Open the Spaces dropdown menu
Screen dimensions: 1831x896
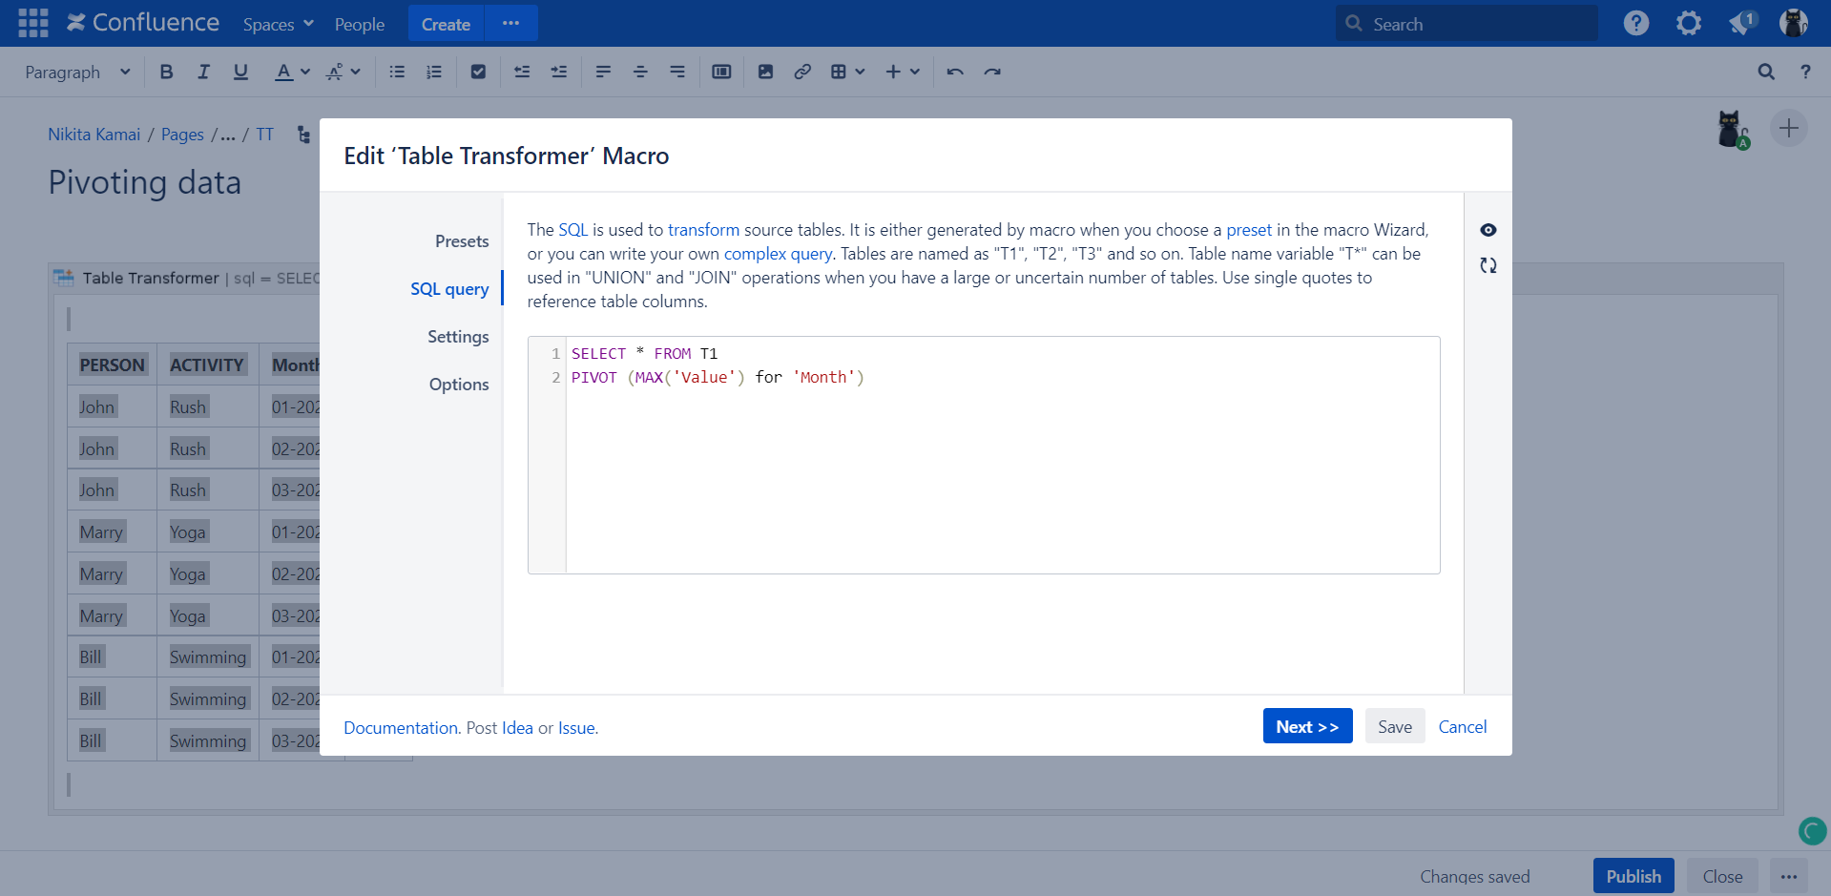pyautogui.click(x=278, y=24)
